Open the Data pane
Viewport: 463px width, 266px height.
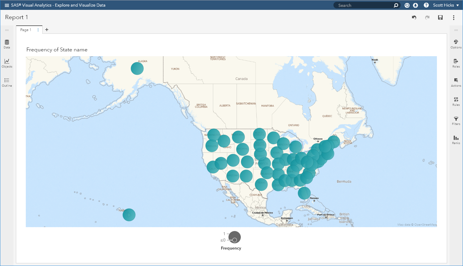[7, 44]
